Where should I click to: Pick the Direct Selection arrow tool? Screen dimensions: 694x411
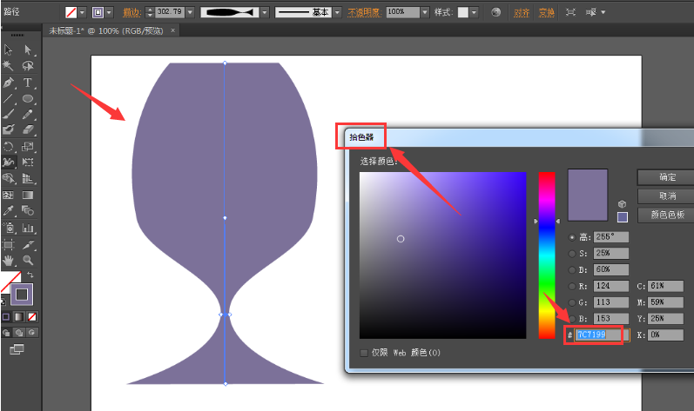pos(28,50)
